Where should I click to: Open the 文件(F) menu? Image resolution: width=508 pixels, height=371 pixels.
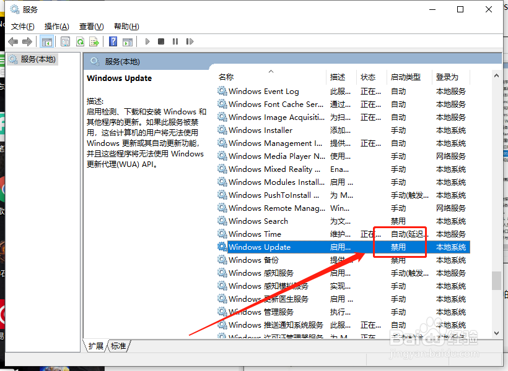pyautogui.click(x=23, y=27)
